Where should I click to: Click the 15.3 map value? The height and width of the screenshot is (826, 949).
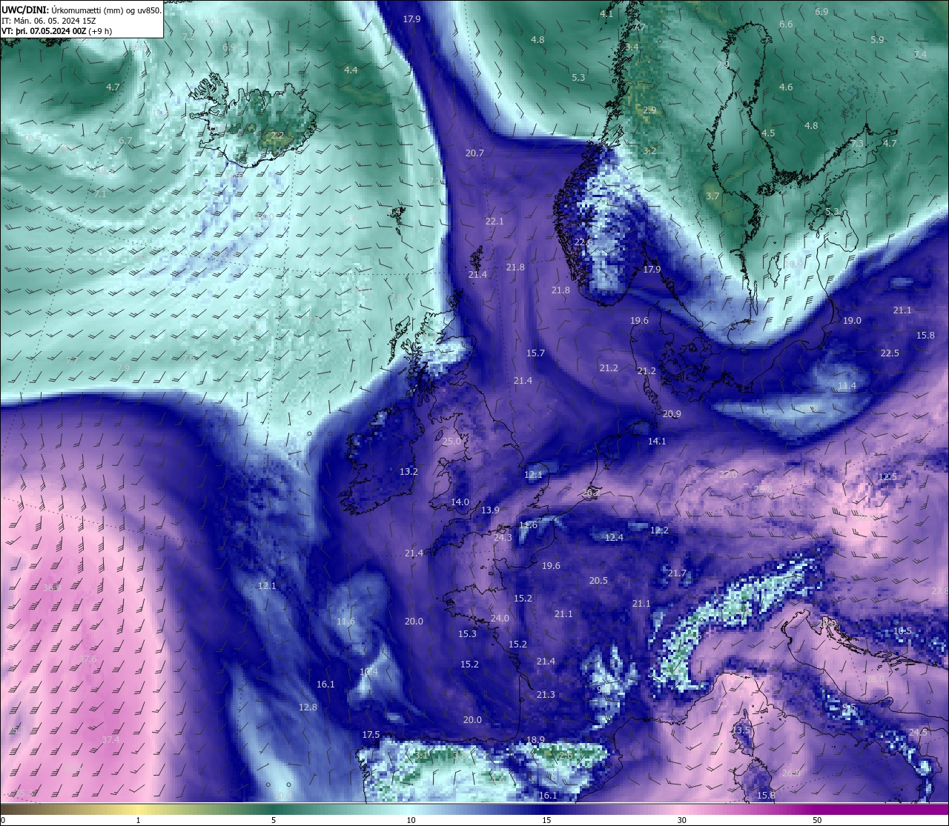(x=467, y=634)
